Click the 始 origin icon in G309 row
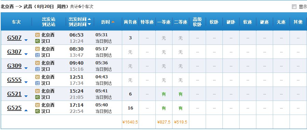307x130 pixels. (37, 63)
